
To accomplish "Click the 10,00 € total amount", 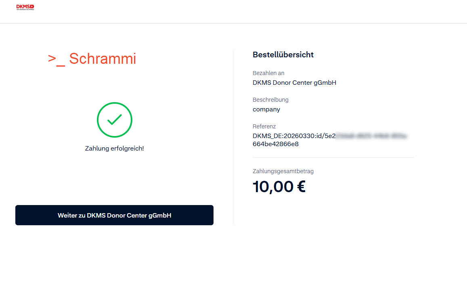I will [x=279, y=187].
